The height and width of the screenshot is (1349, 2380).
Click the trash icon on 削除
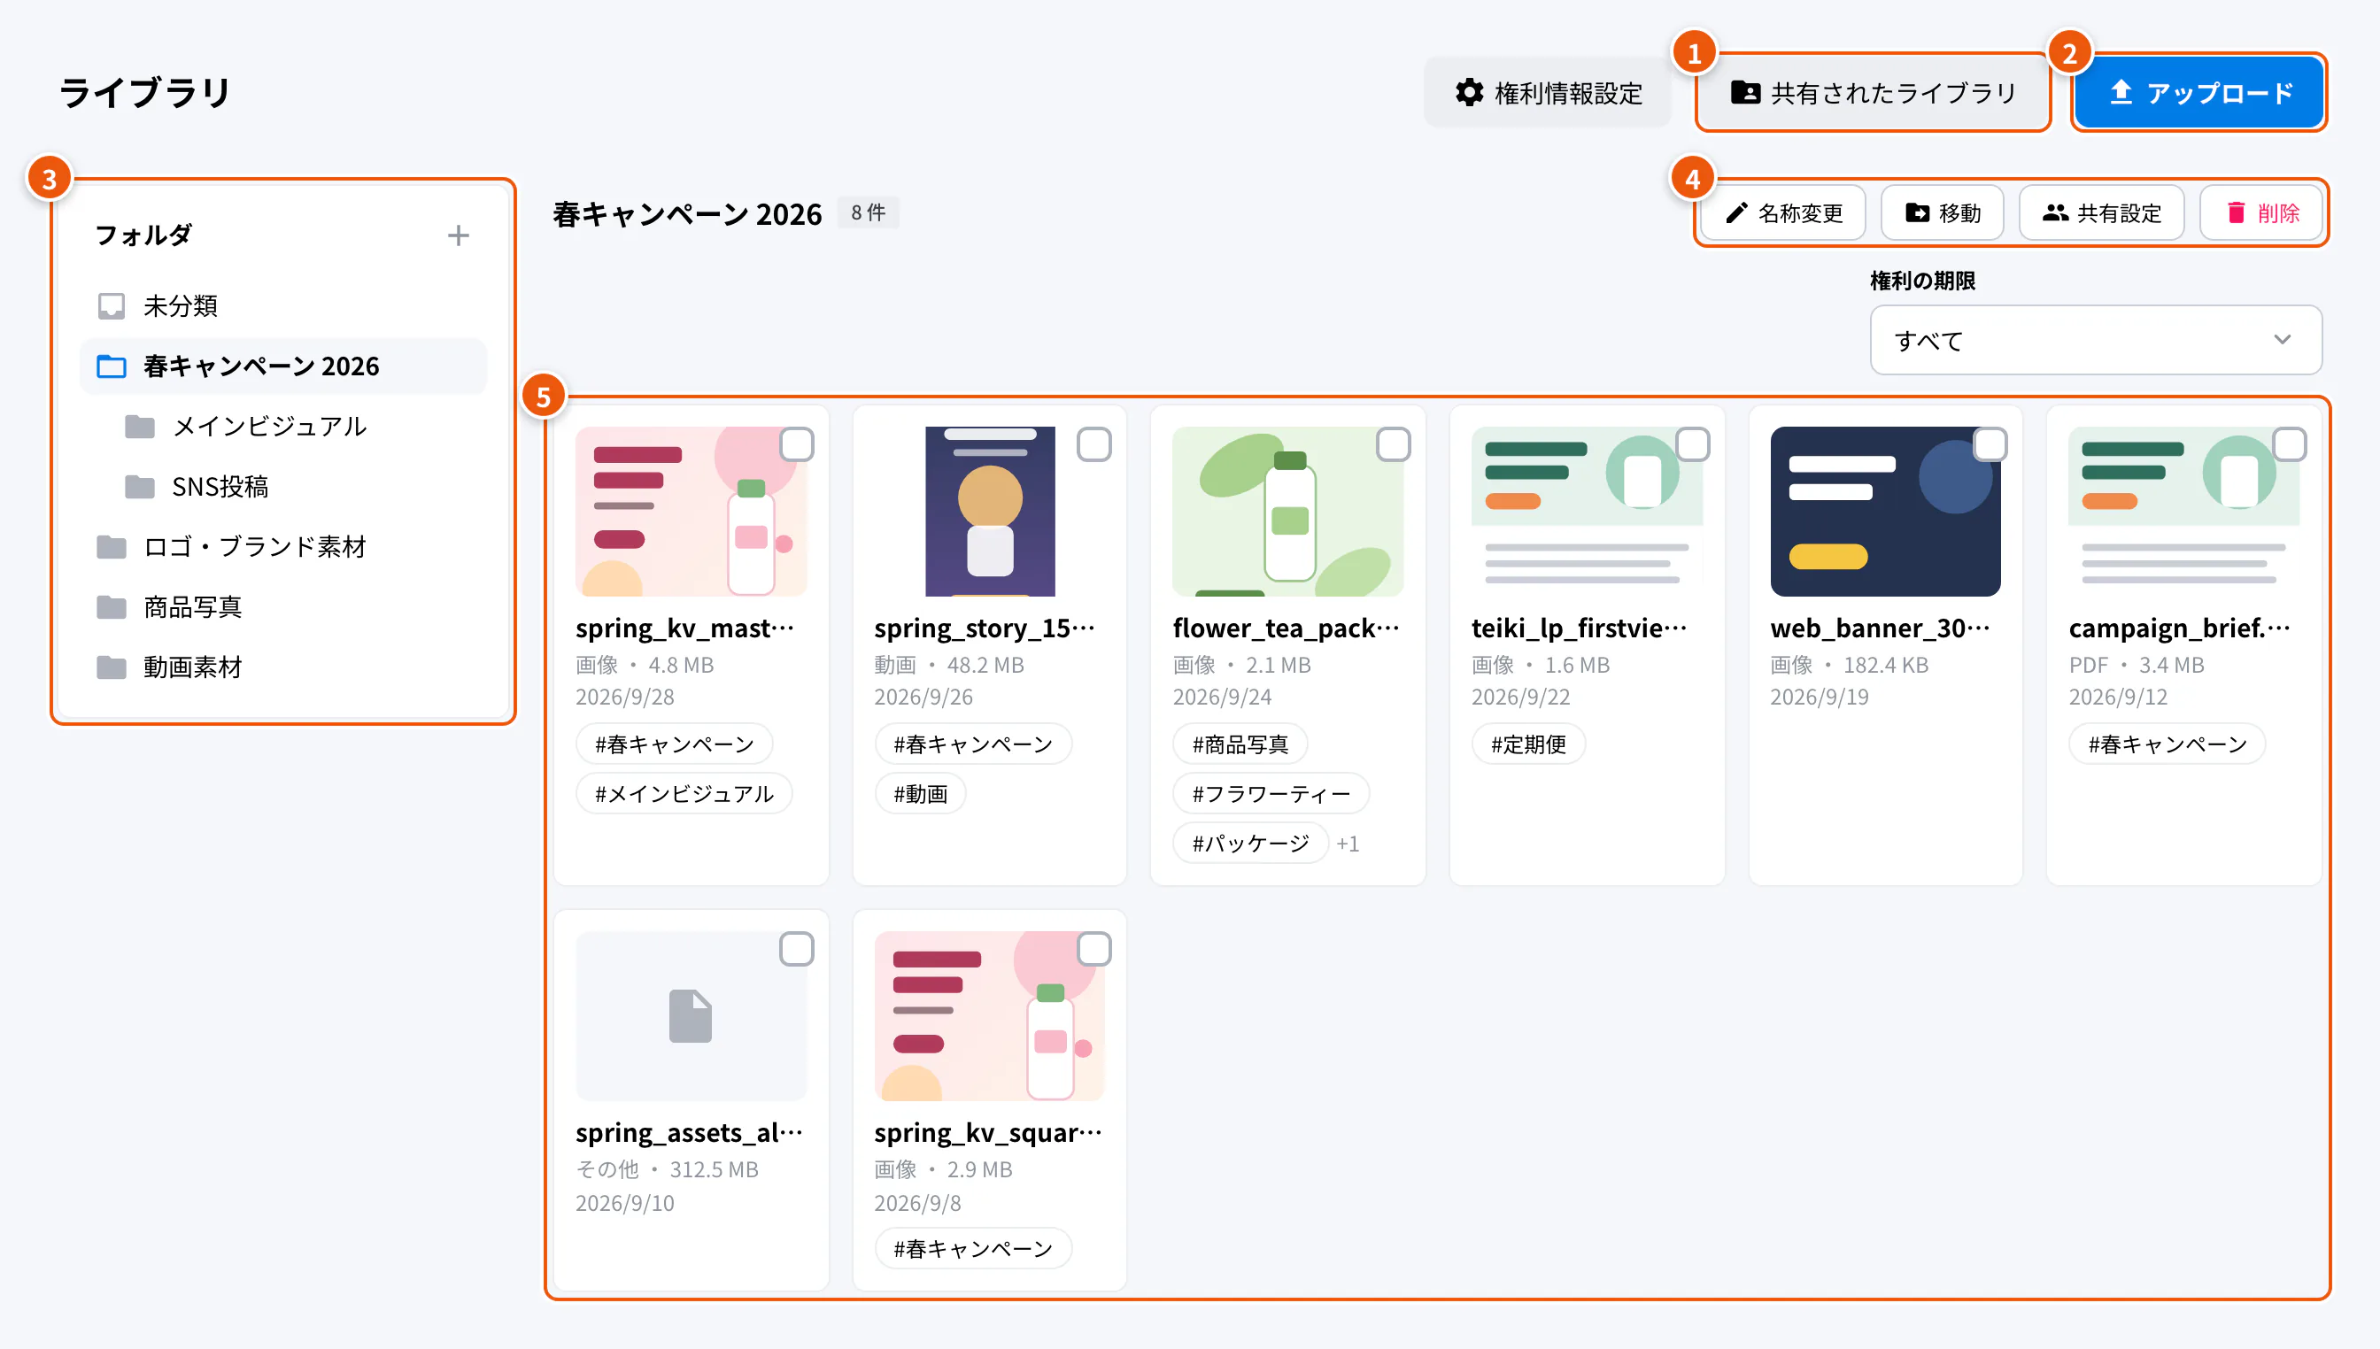[2236, 213]
